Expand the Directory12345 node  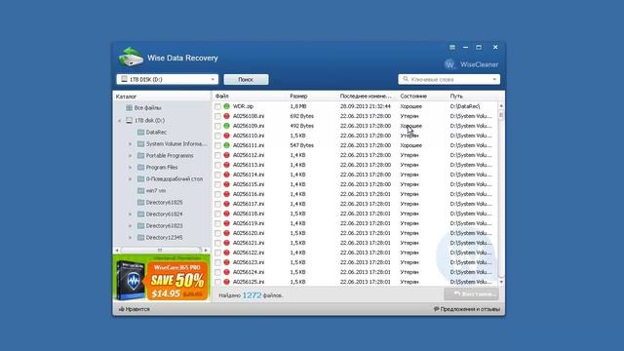coord(130,238)
